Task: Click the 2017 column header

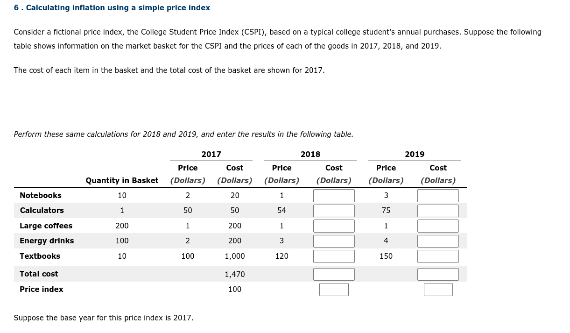Action: 211,154
